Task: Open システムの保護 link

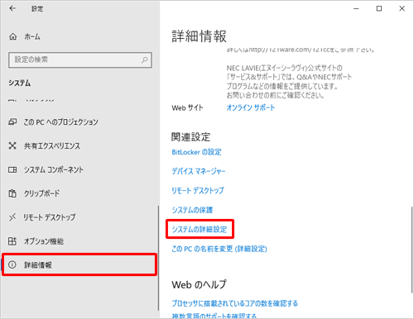Action: [192, 210]
